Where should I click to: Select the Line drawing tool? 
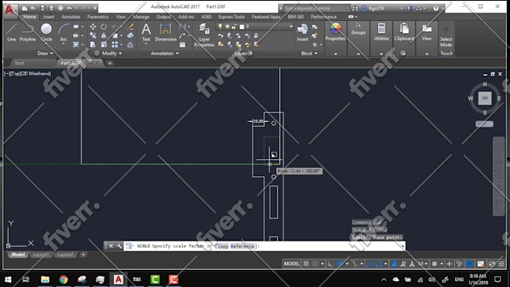click(x=11, y=32)
